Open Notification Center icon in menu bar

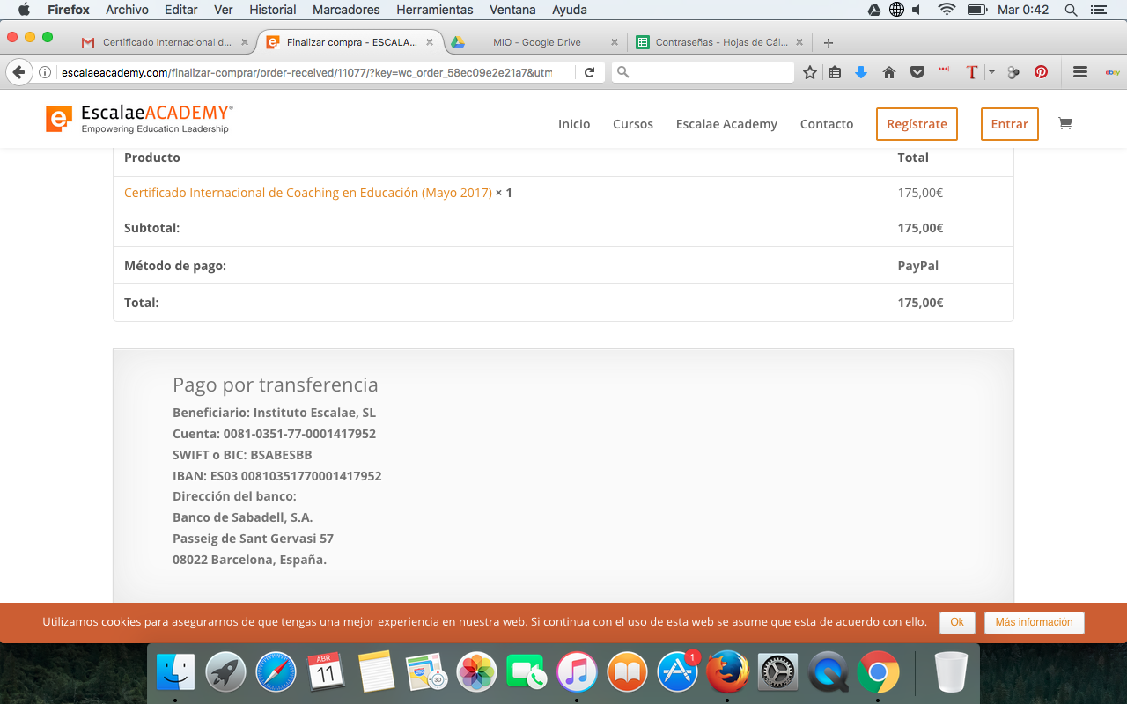1098,10
